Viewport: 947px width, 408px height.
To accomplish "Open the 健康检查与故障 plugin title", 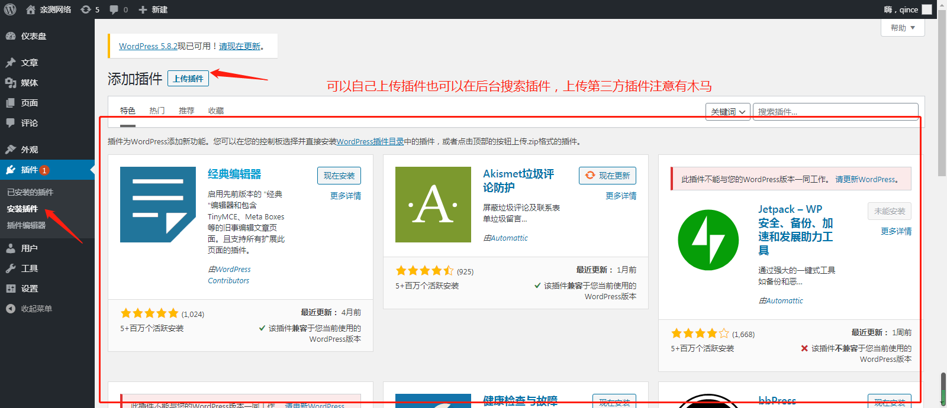I will click(520, 401).
